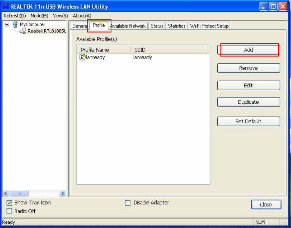This screenshot has width=291, height=228.
Task: Close window using title bar X
Action: (283, 7)
